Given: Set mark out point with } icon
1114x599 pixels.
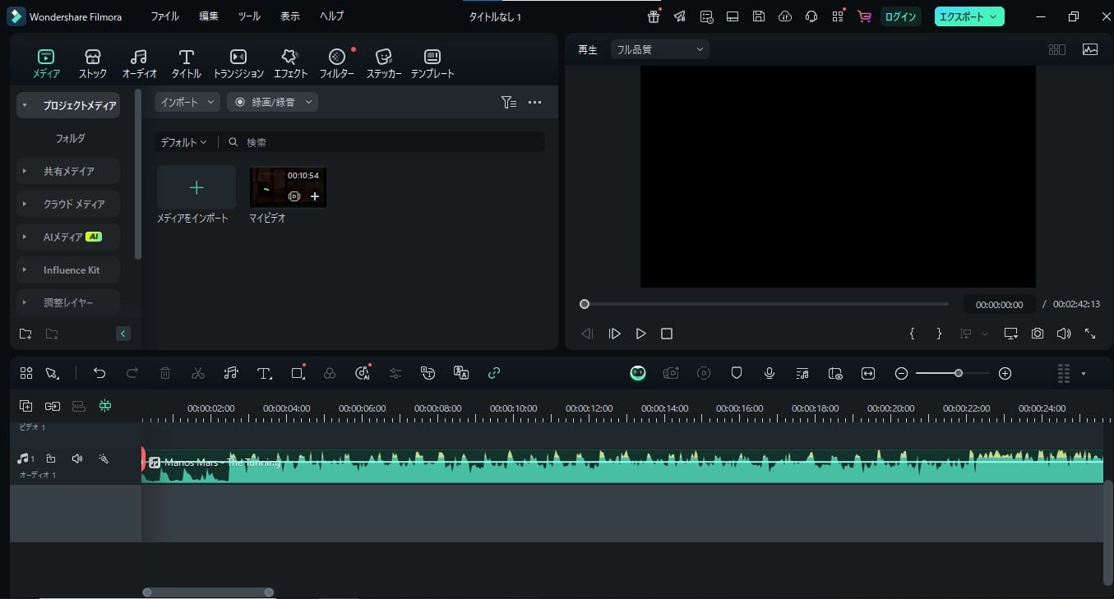Looking at the screenshot, I should point(939,334).
